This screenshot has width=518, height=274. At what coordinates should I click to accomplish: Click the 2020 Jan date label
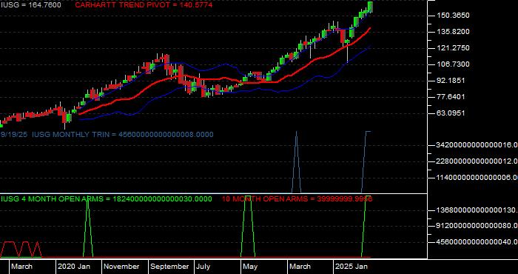coord(75,267)
